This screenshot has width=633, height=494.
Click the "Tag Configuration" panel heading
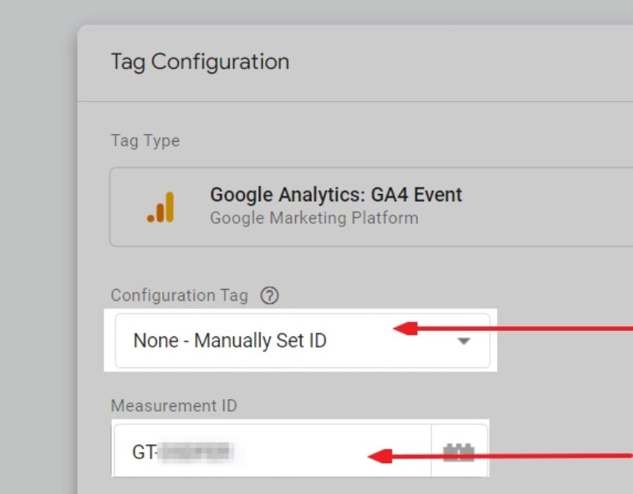[199, 62]
